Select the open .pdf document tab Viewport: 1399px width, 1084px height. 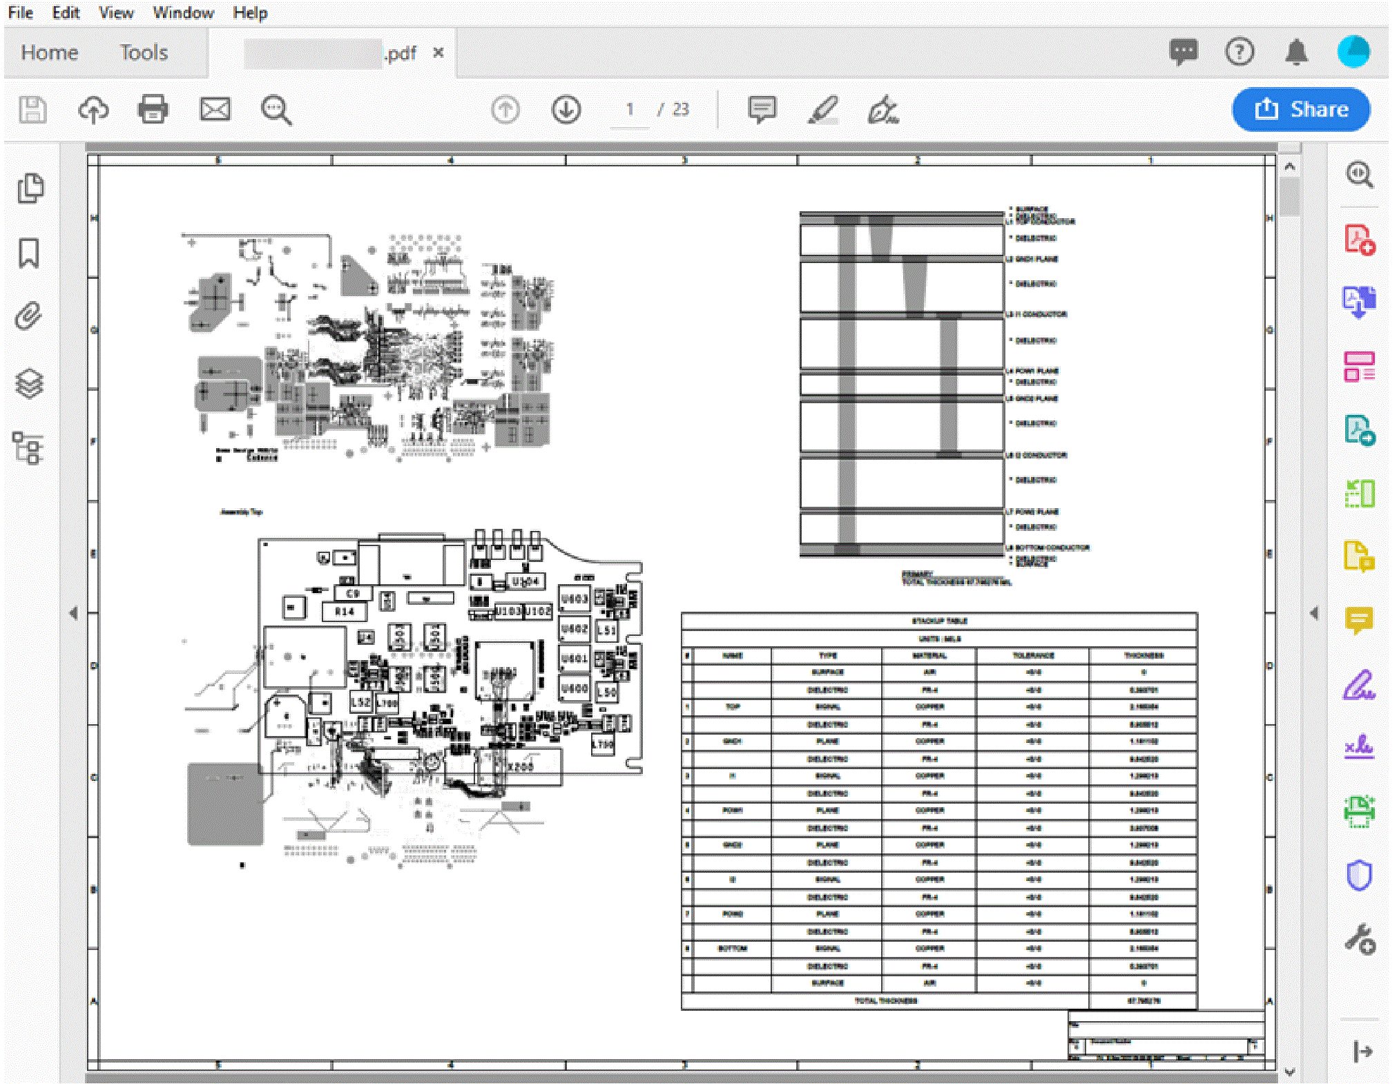tap(331, 53)
